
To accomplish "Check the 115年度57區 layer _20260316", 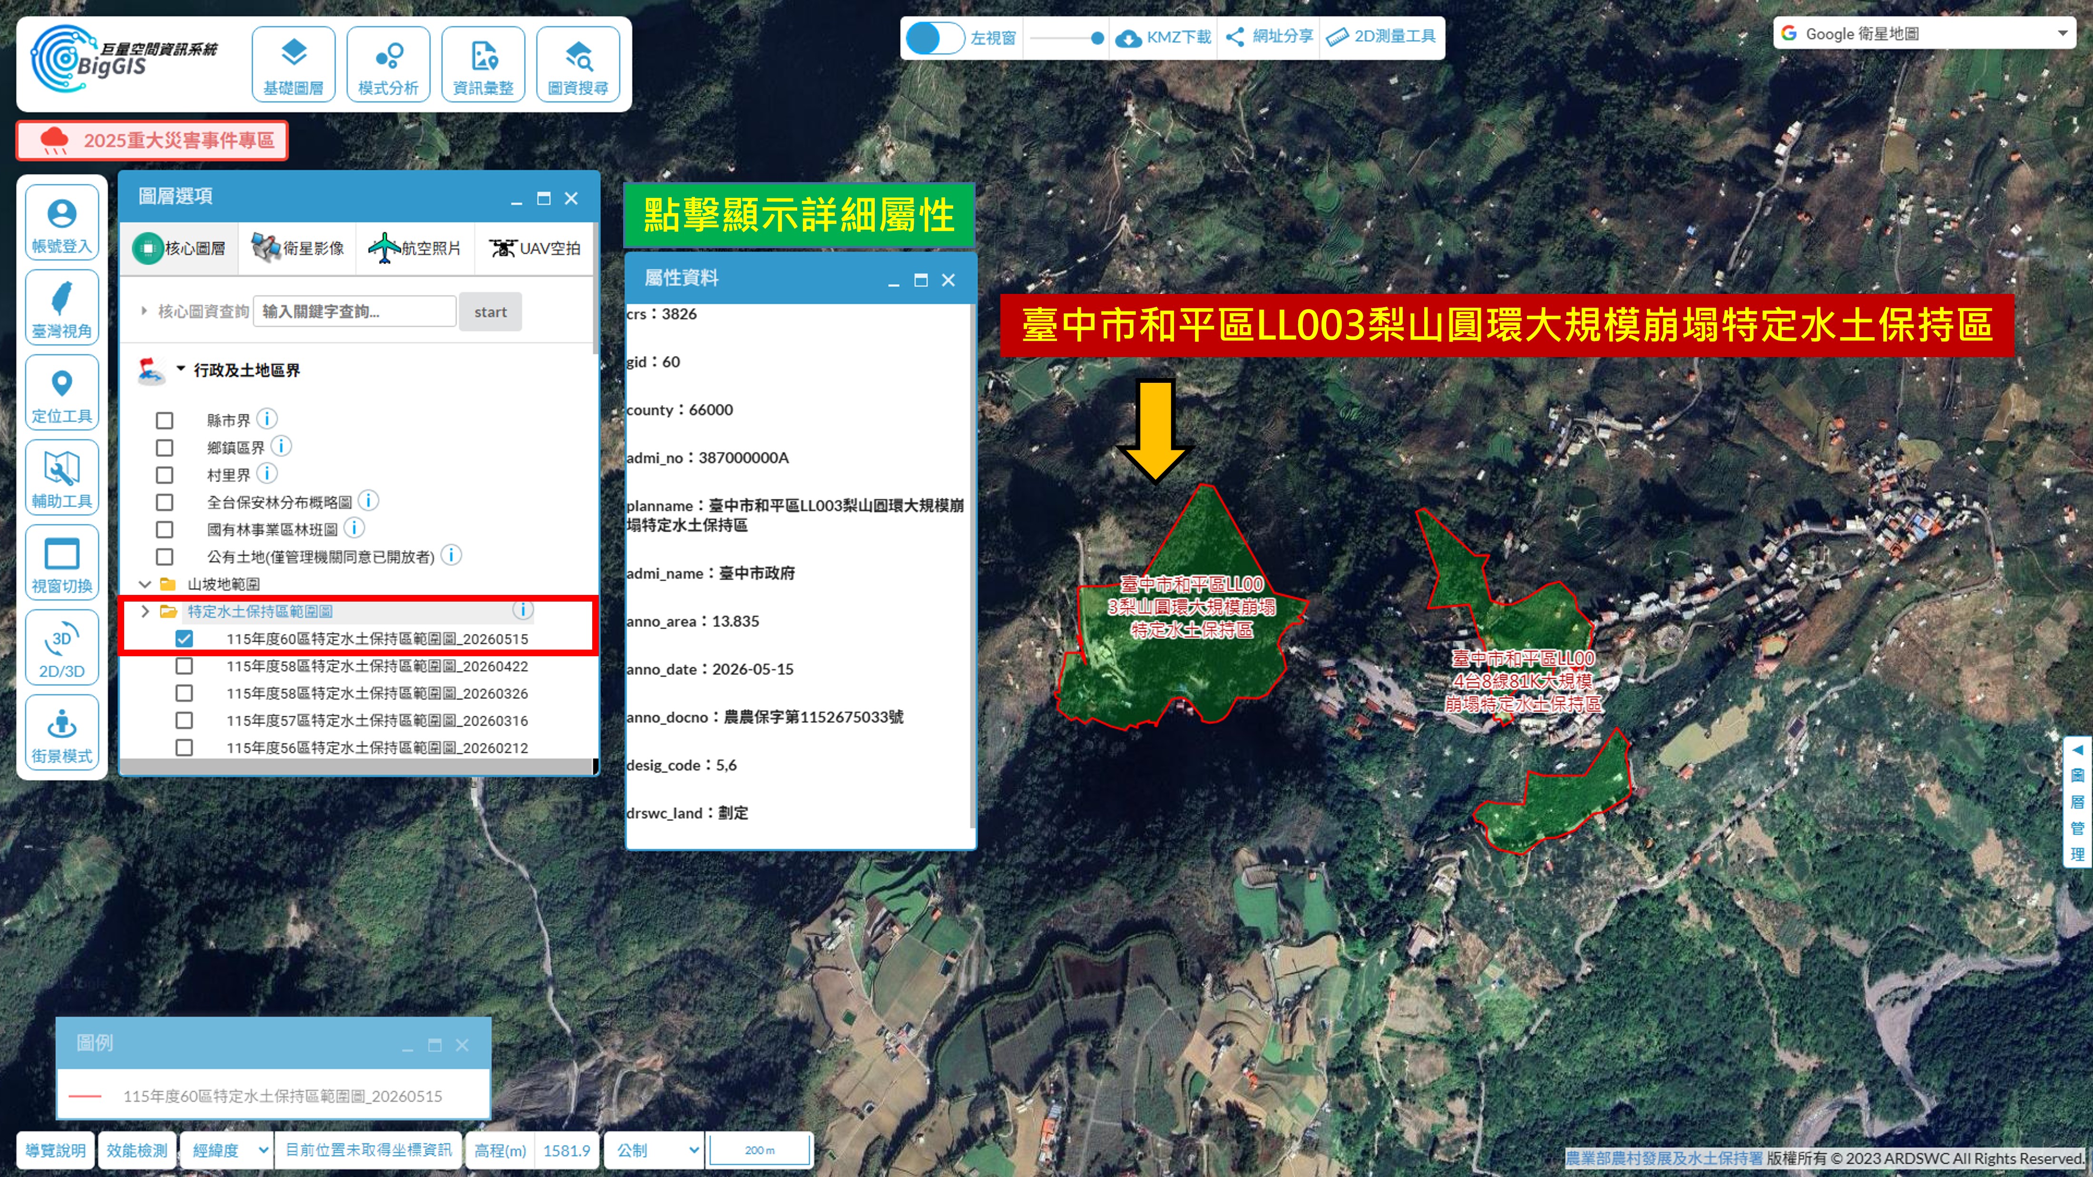I will (185, 720).
